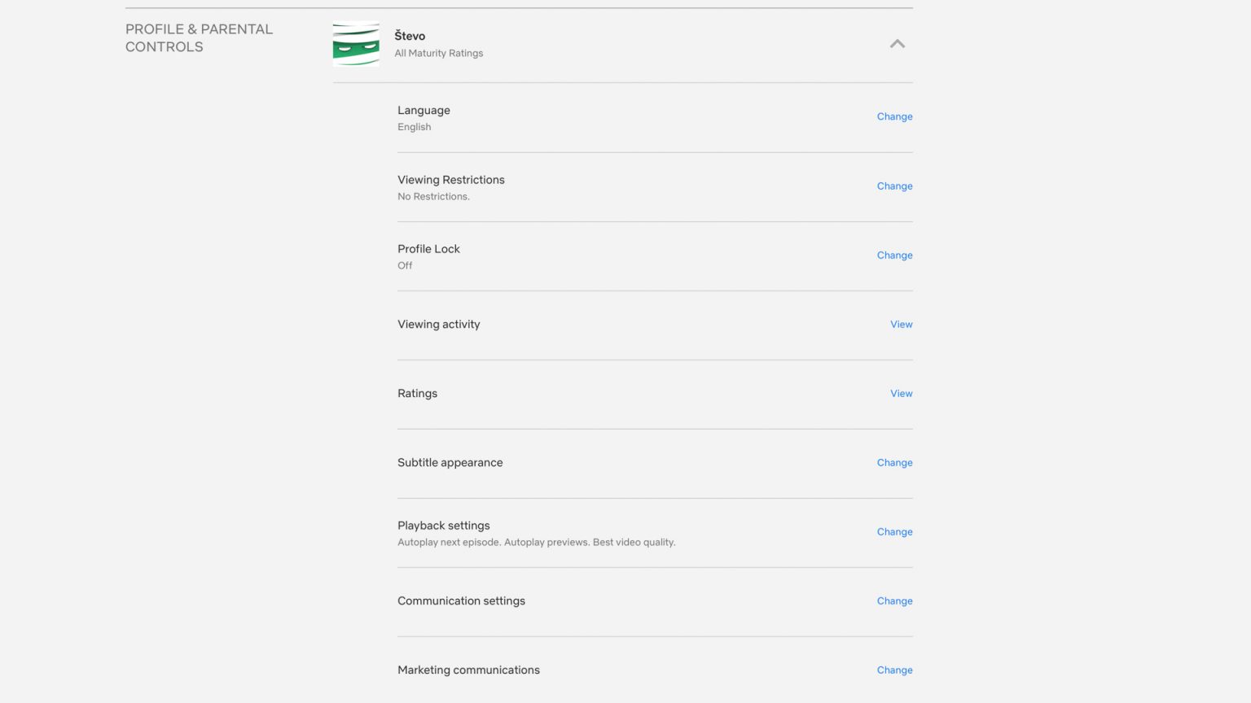Click the Profile & Parental Controls heading
The height and width of the screenshot is (703, 1251).
click(199, 37)
